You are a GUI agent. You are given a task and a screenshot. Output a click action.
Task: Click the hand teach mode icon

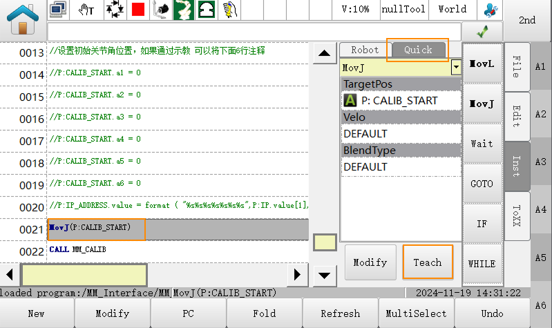(86, 10)
